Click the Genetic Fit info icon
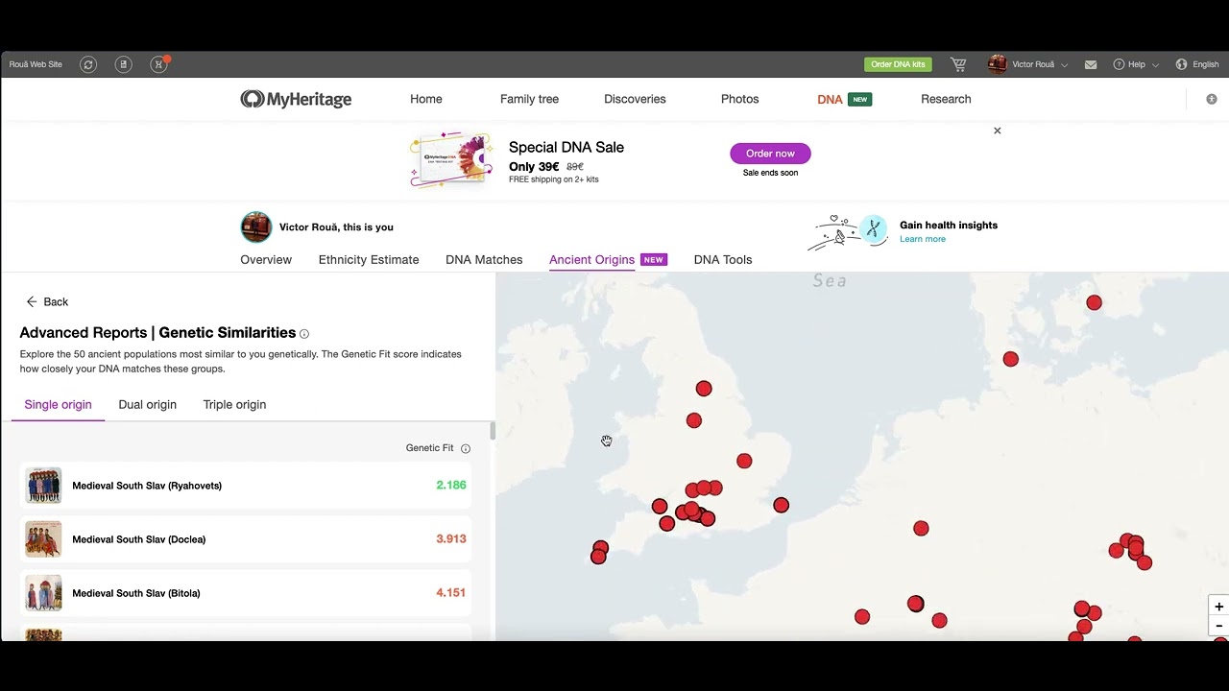 point(466,448)
